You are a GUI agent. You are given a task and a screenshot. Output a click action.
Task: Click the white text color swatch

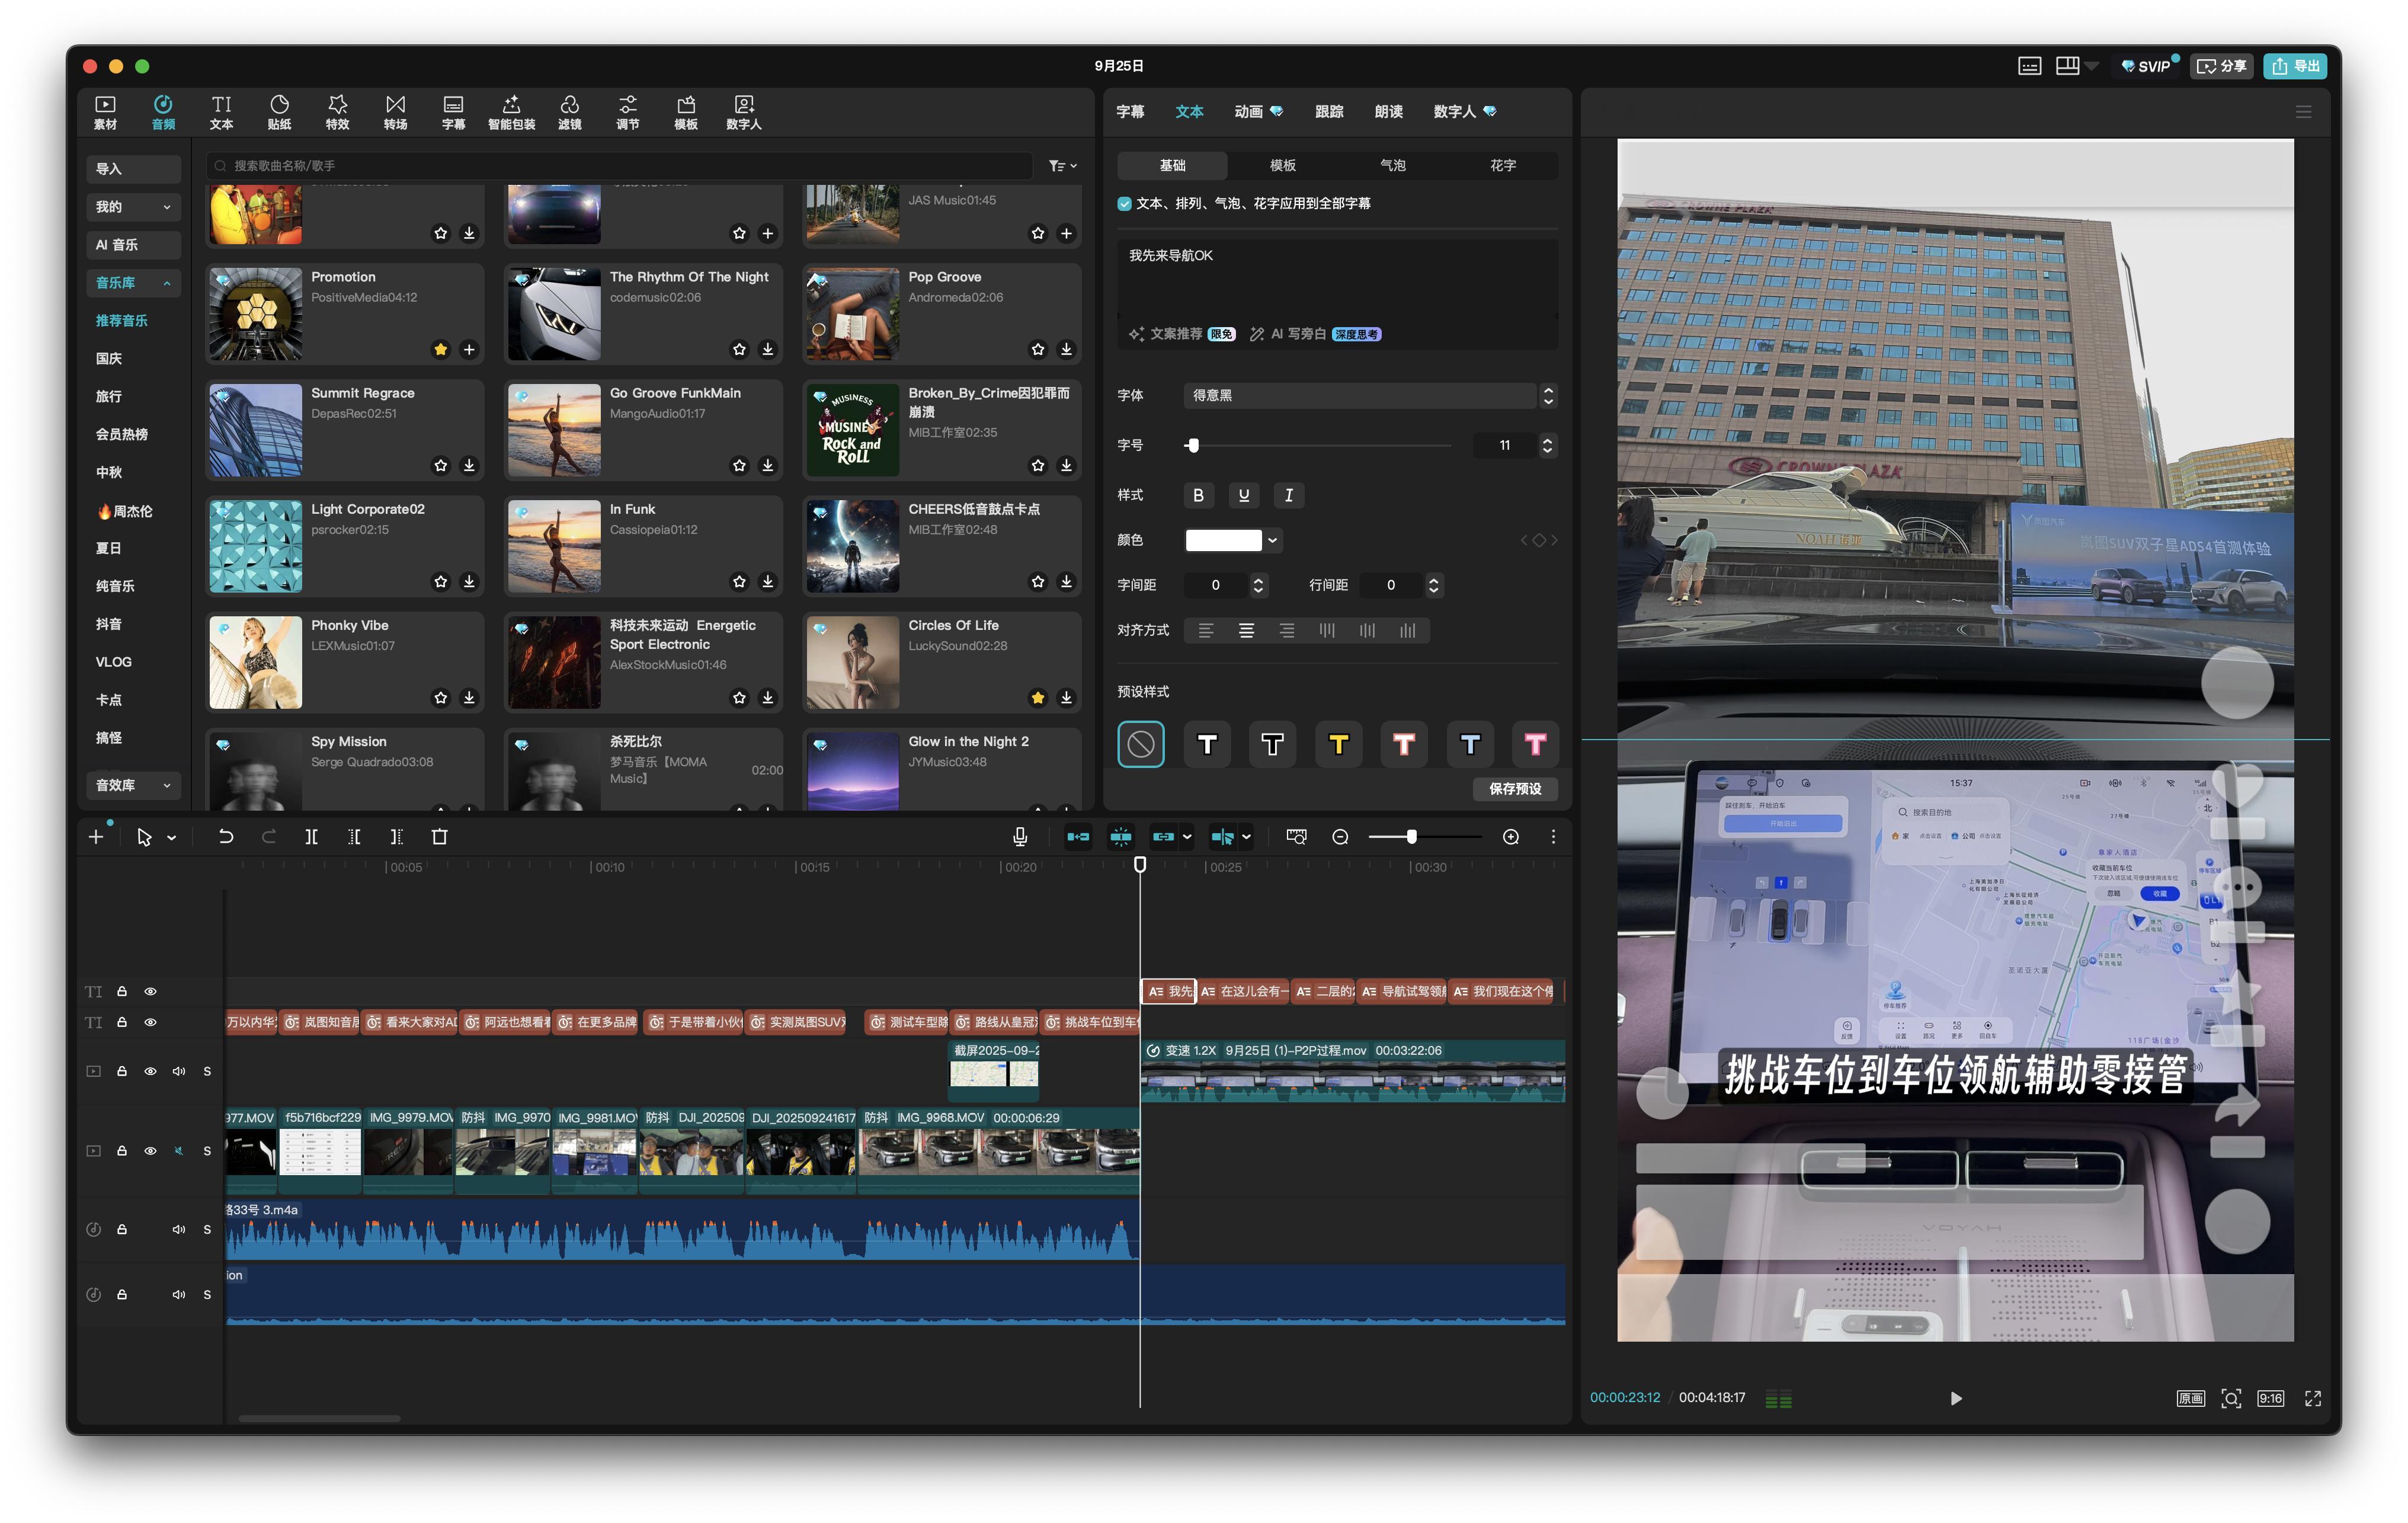[1223, 540]
